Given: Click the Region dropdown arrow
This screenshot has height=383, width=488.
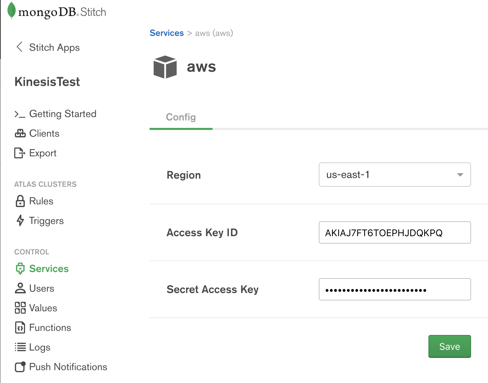Looking at the screenshot, I should click(x=460, y=175).
